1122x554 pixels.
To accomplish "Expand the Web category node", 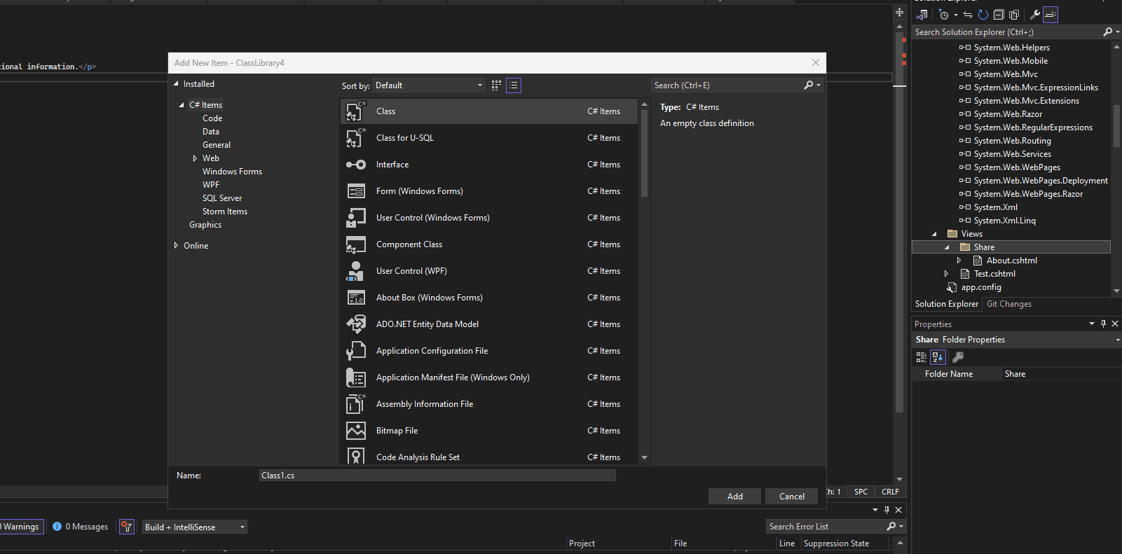I will point(195,158).
